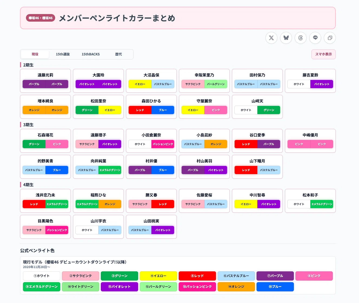This screenshot has width=359, height=303.
Task: Open the 15thBACKS tab
Action: [91, 54]
